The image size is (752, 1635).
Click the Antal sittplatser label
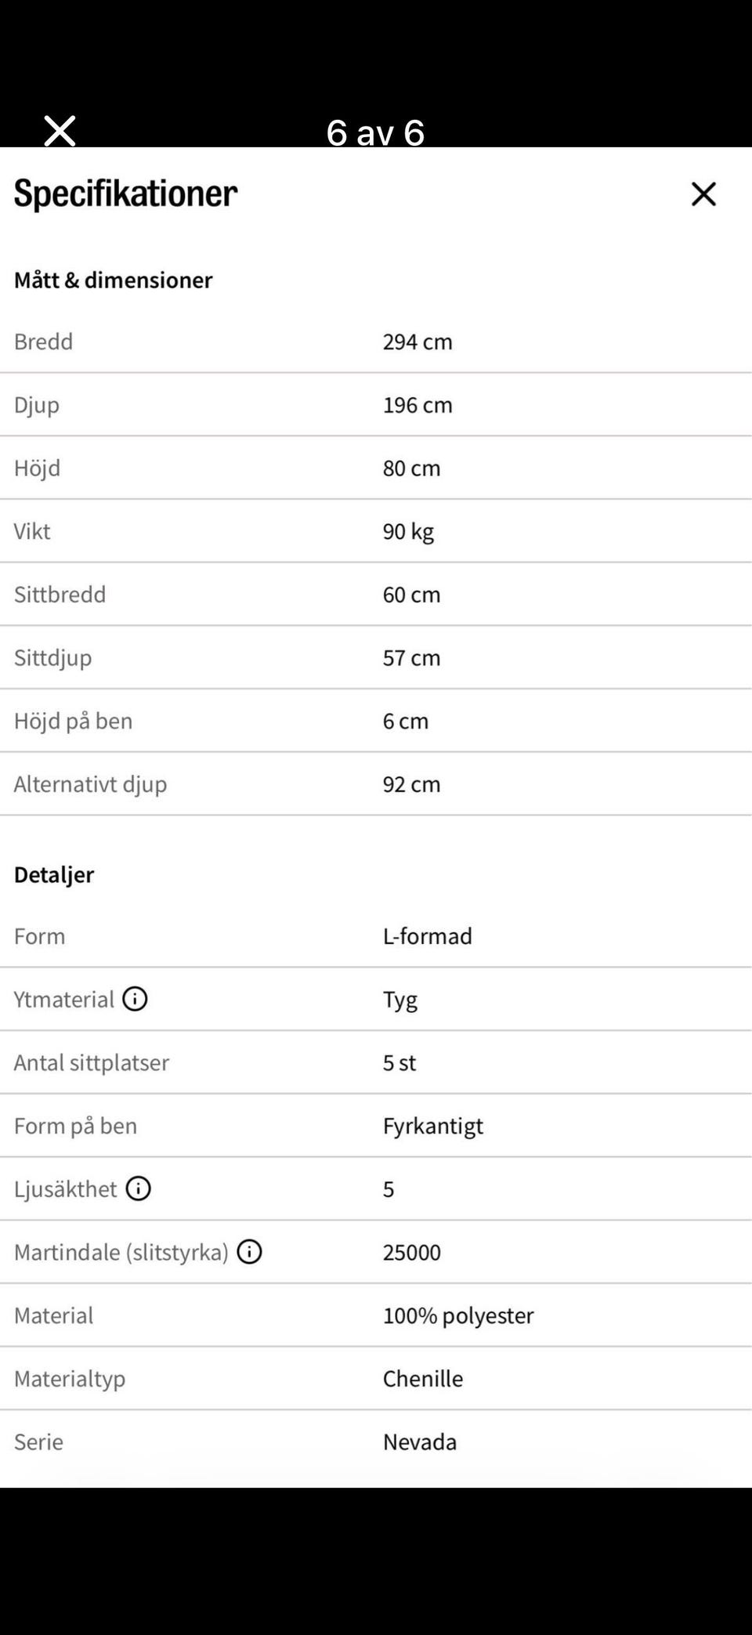pyautogui.click(x=91, y=1062)
